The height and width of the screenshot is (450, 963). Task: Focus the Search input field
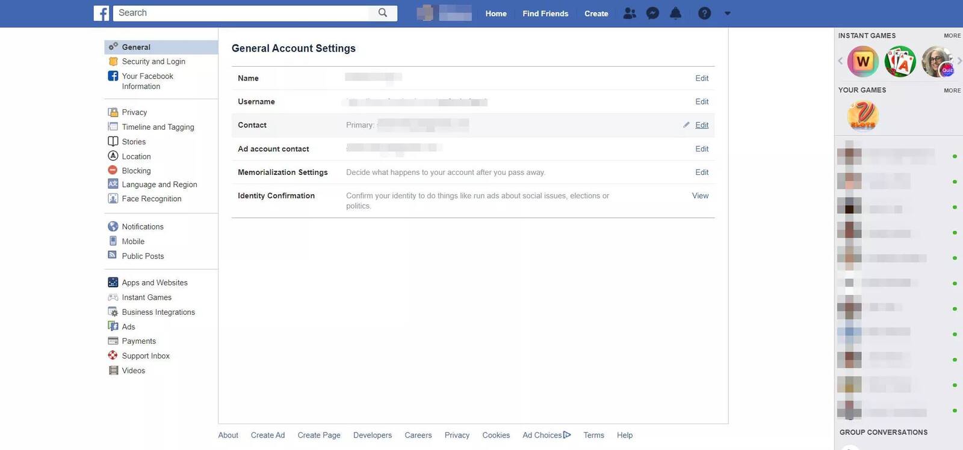click(241, 13)
